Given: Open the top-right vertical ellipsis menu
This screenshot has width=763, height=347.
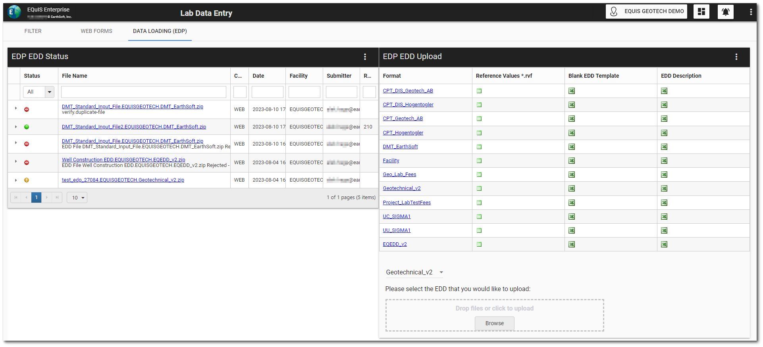Looking at the screenshot, I should tap(751, 12).
